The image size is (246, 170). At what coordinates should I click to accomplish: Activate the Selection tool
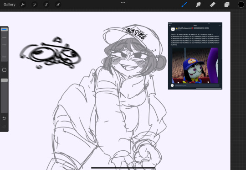[46, 5]
